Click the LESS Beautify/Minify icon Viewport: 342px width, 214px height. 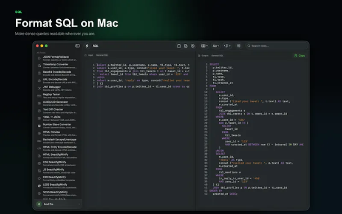39,186
